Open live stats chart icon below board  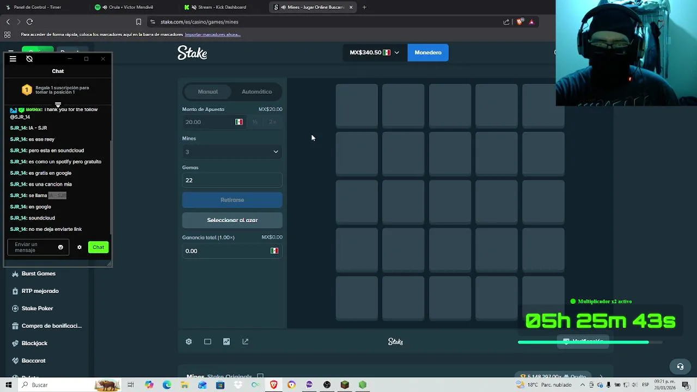click(x=227, y=341)
